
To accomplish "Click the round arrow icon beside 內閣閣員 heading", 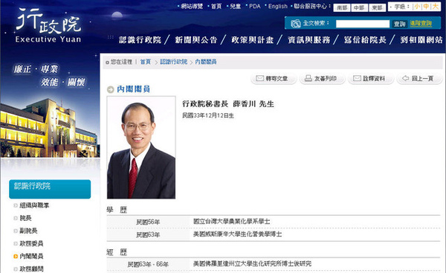I will (x=110, y=89).
